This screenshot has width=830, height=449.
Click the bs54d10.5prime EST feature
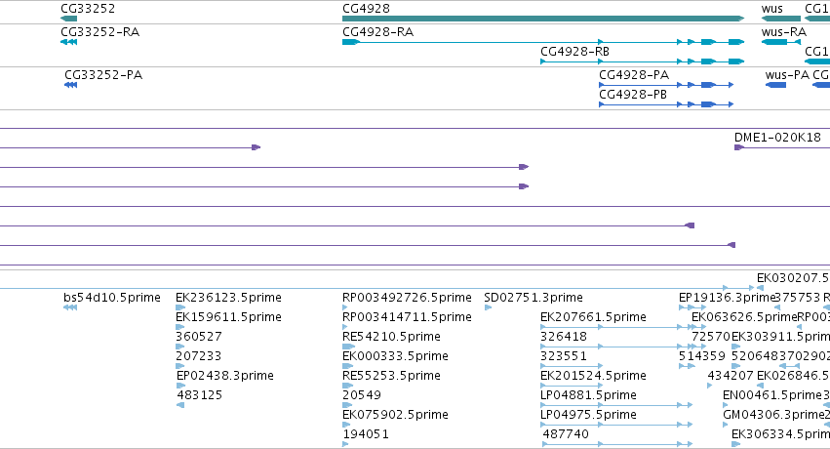coord(70,307)
